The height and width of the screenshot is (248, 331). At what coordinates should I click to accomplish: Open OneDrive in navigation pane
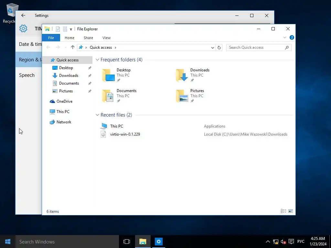point(64,101)
